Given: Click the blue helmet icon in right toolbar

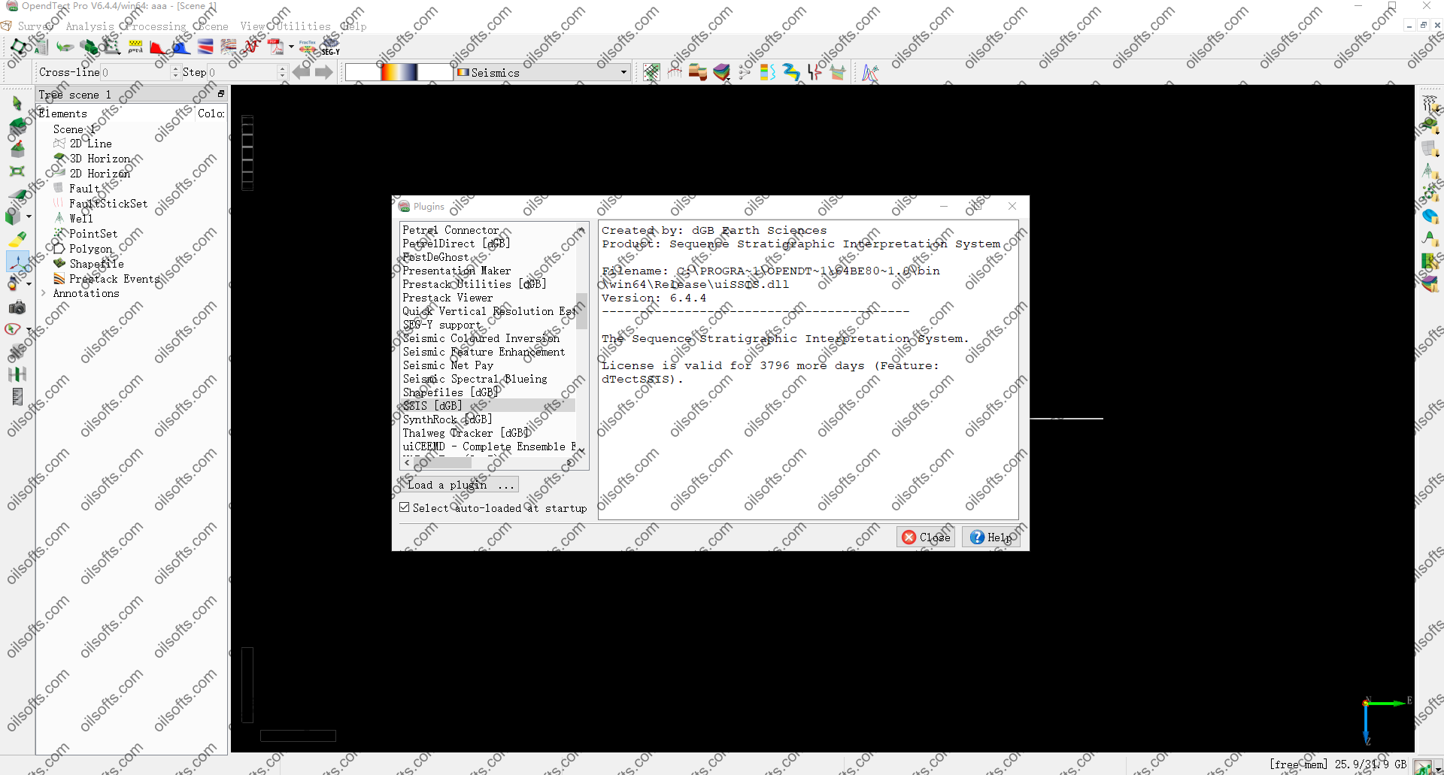Looking at the screenshot, I should 1430,216.
